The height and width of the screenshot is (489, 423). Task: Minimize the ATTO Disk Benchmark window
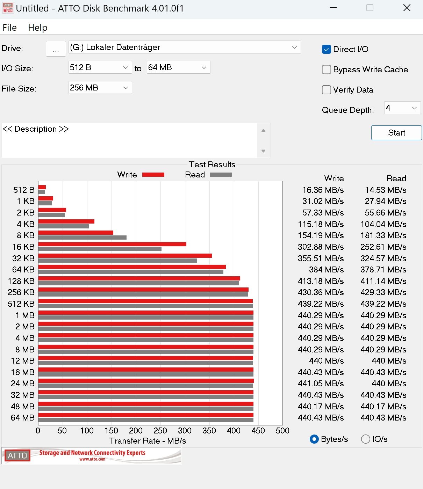click(x=333, y=8)
